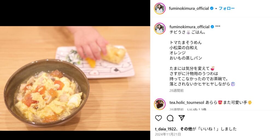280x140 pixels.
Task: Show the other users who liked (その他)
Action: [x=186, y=129]
